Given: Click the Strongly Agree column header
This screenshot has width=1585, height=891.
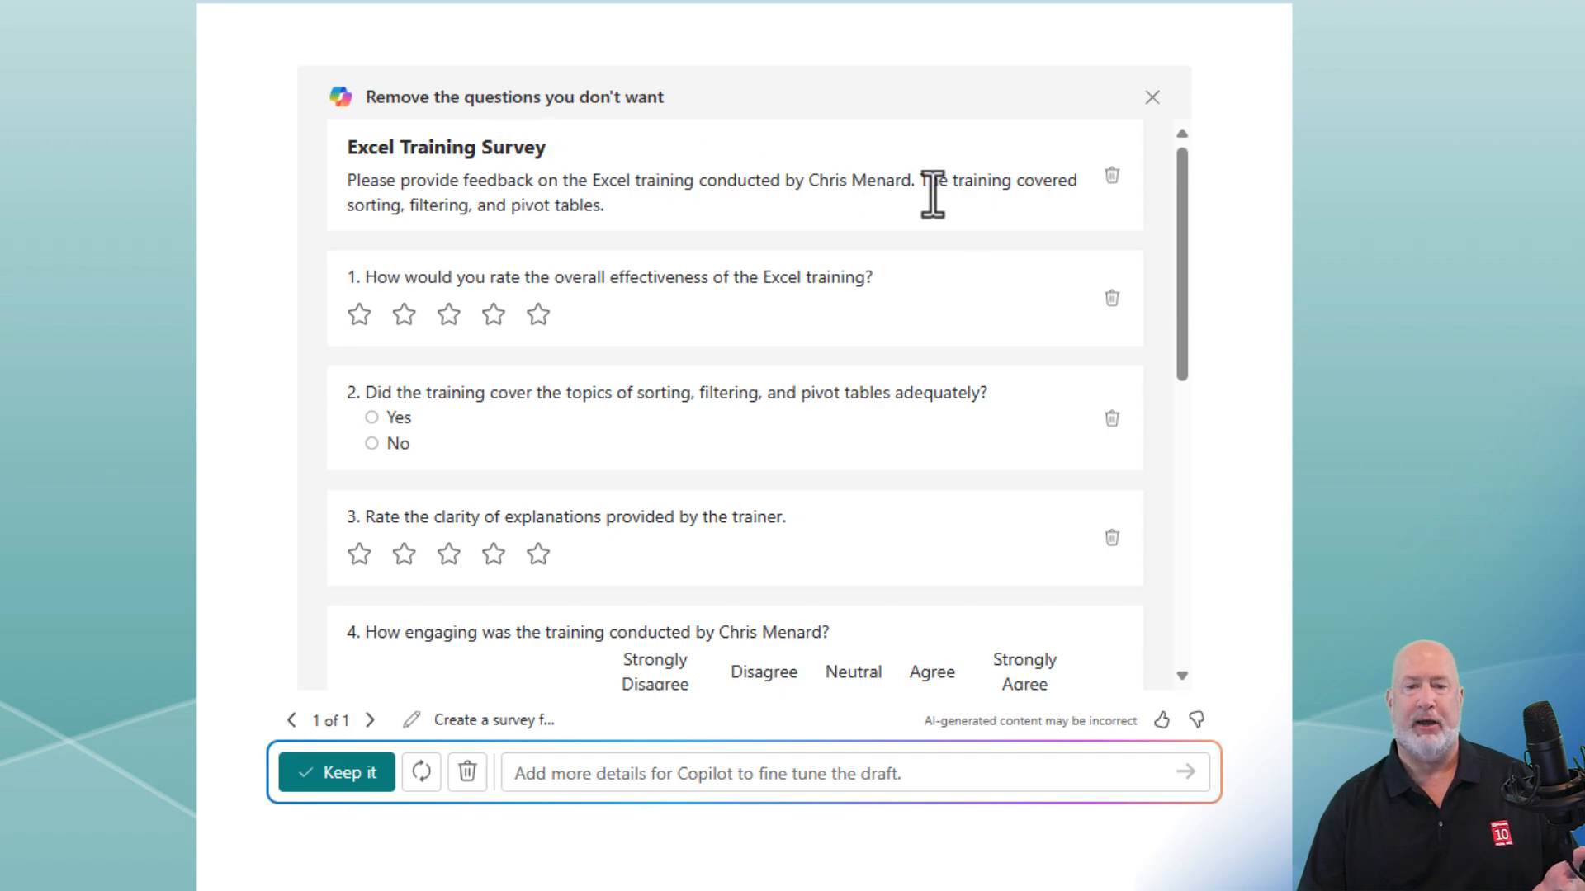Looking at the screenshot, I should (1024, 672).
